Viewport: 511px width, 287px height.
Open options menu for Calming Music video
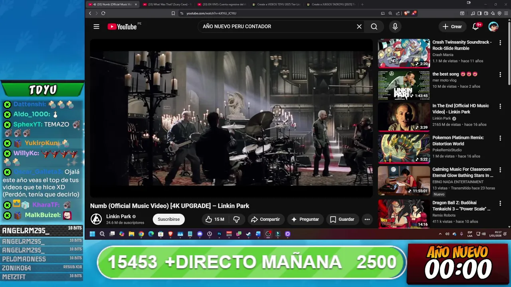point(500,170)
